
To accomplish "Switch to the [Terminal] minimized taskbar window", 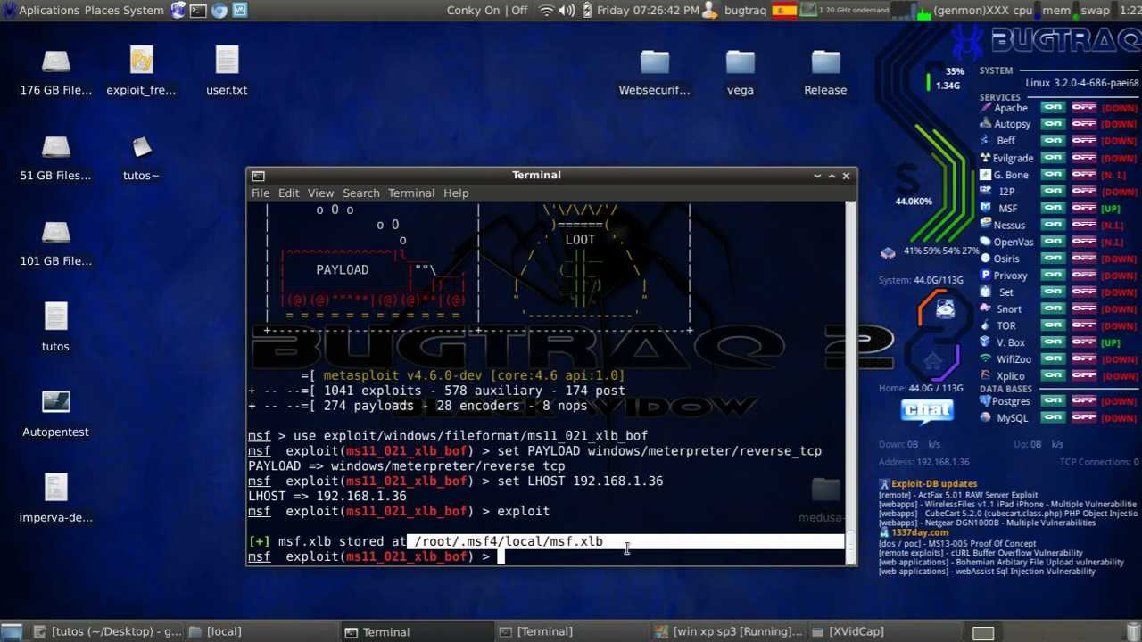I will [x=574, y=632].
